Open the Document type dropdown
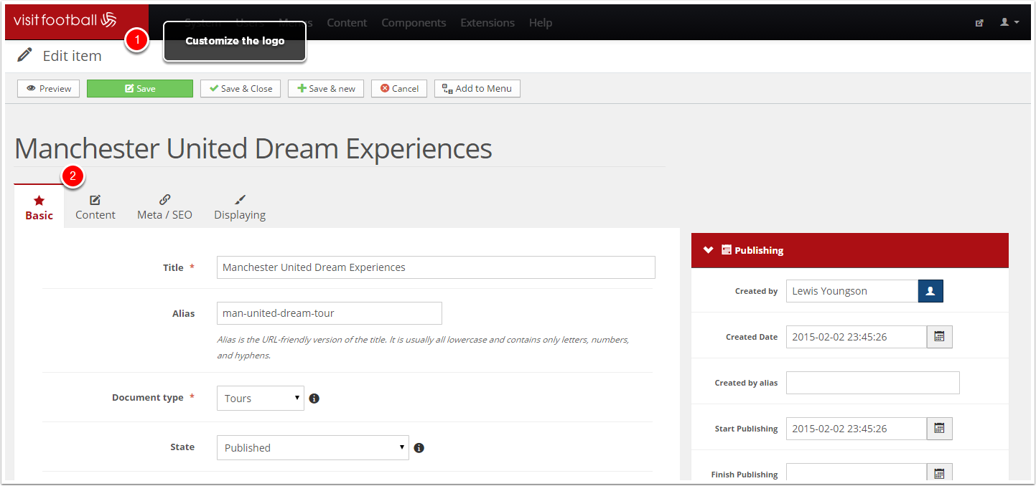 tap(261, 399)
